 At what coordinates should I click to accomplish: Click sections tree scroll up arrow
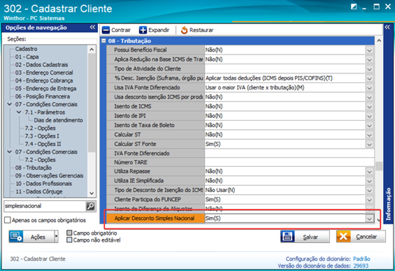[92, 50]
